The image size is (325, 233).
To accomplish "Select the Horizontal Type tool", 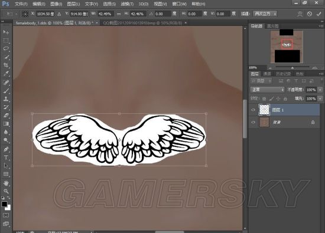I will tap(6, 157).
